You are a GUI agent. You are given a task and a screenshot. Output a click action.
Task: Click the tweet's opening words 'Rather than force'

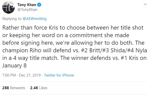click(x=25, y=28)
